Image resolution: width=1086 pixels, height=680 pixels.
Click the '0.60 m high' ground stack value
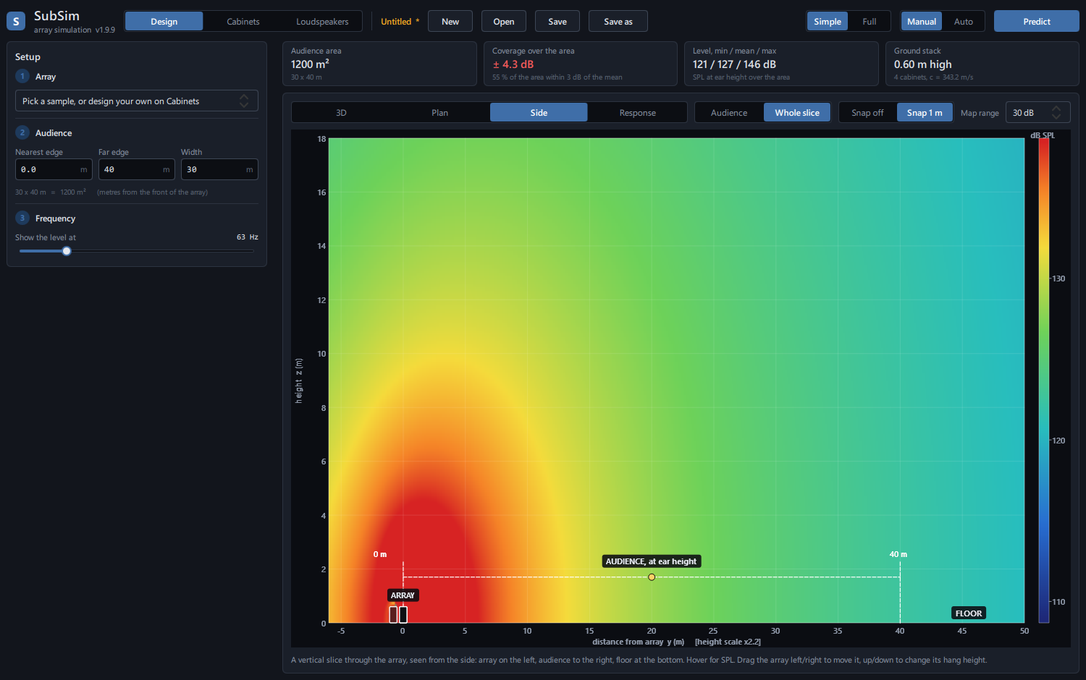pos(923,64)
